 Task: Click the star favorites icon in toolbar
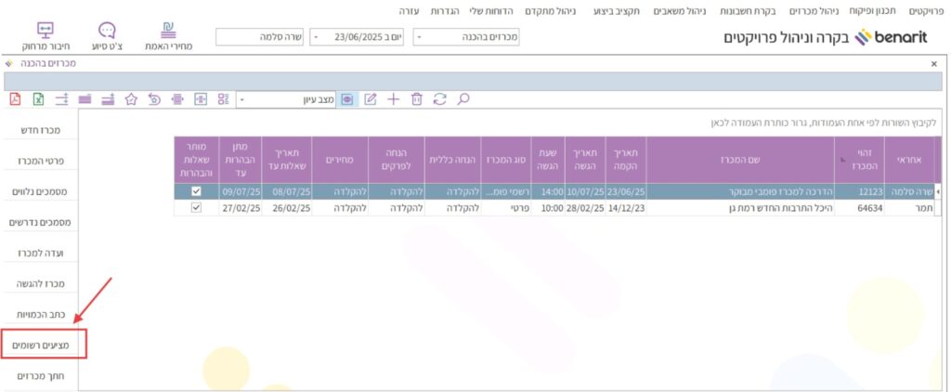pos(131,99)
